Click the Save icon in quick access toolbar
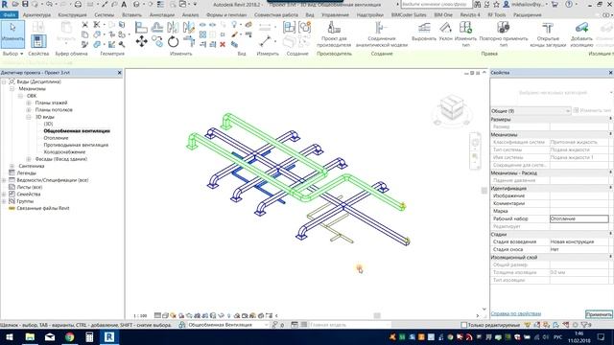 [25, 4]
